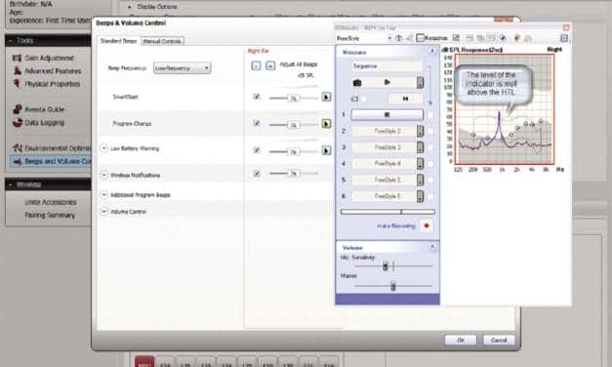Check the box next to FreeStyle 5
The image size is (612, 367).
tap(430, 180)
